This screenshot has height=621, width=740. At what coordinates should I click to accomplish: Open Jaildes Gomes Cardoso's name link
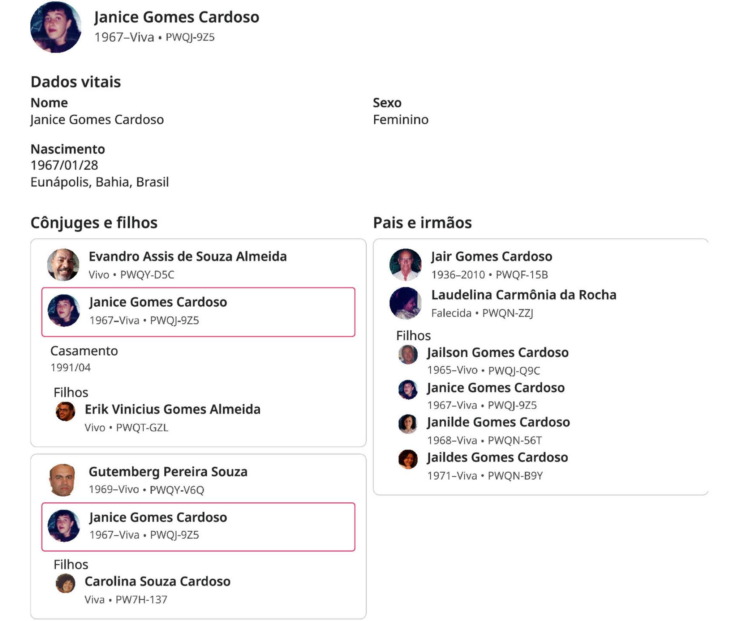click(497, 457)
